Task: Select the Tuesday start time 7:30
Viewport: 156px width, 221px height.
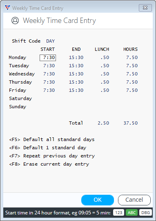Action: pyautogui.click(x=49, y=66)
